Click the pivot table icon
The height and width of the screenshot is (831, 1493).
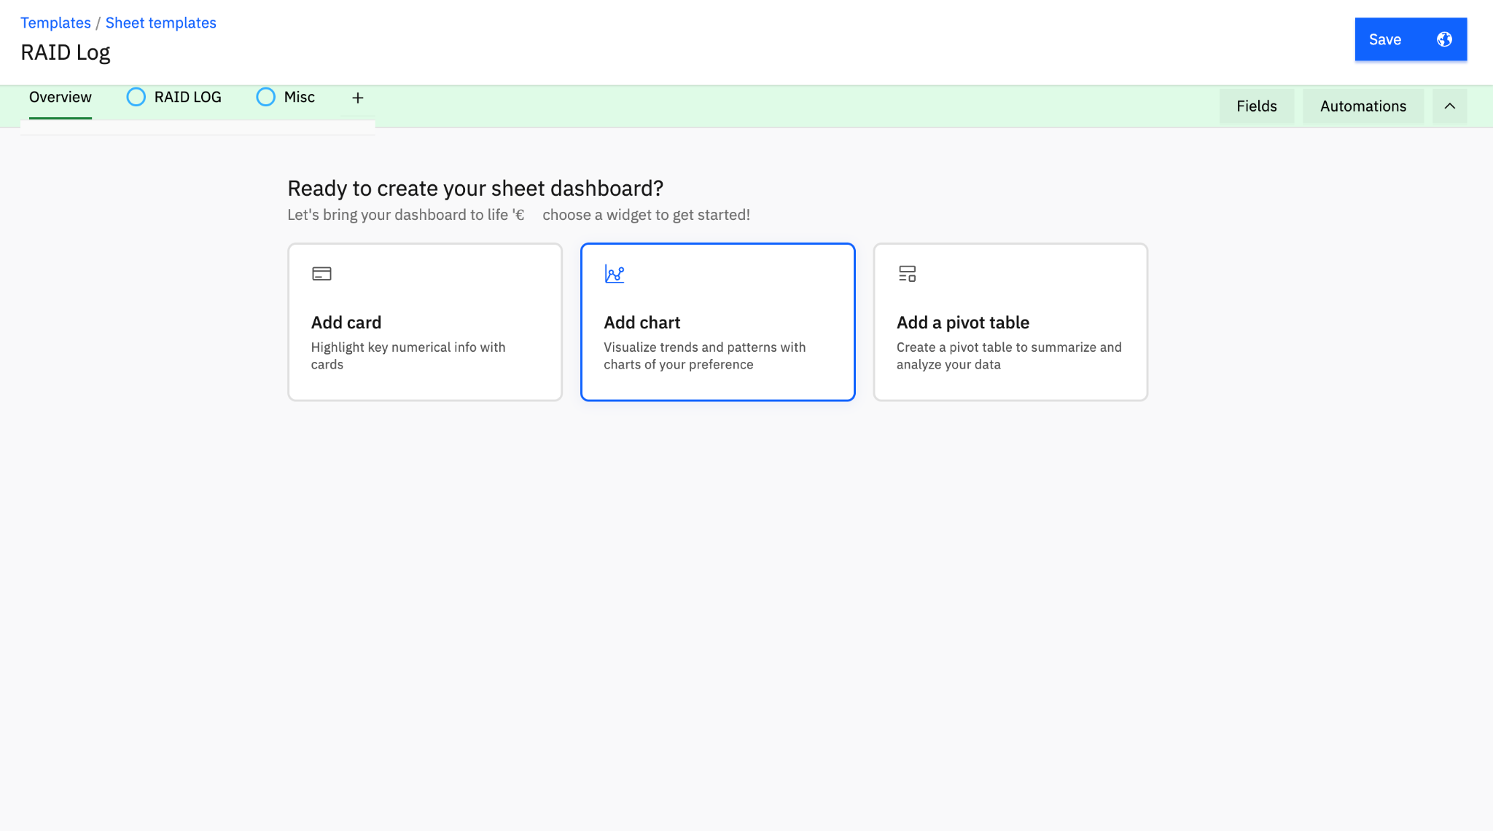point(907,274)
